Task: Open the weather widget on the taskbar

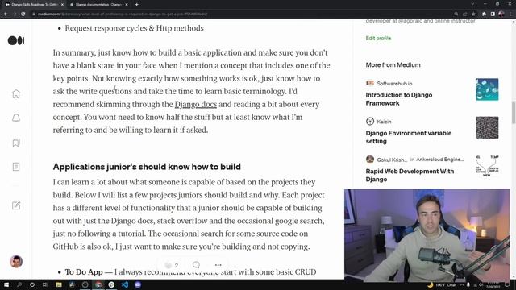Action: click(441, 284)
